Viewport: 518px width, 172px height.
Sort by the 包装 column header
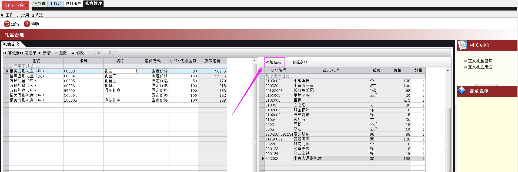coord(36,61)
